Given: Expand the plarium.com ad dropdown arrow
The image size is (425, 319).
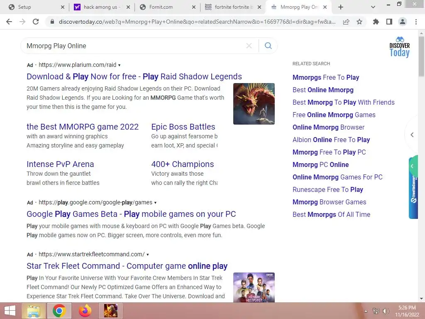Looking at the screenshot, I should pyautogui.click(x=119, y=65).
